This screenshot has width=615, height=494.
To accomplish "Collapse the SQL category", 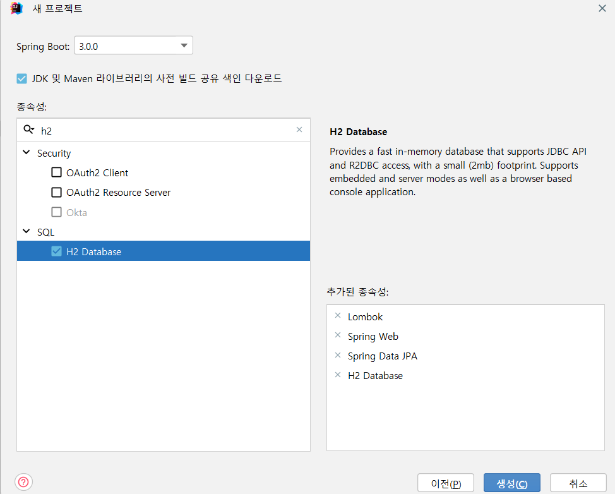I will point(27,231).
